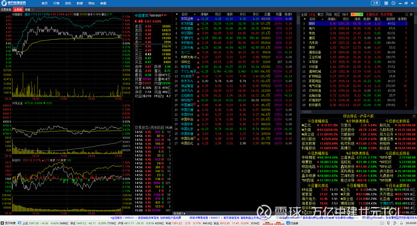
Task: Select the 软件服务 sector row
Action: tap(355, 105)
